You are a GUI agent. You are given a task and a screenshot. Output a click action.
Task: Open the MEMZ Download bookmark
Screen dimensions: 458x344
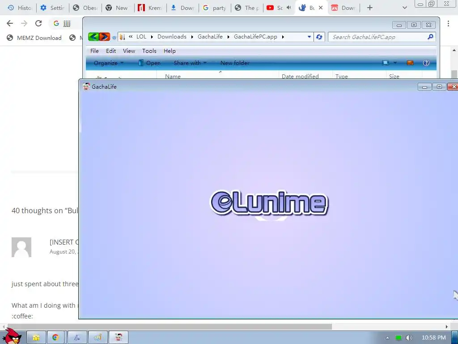(34, 38)
